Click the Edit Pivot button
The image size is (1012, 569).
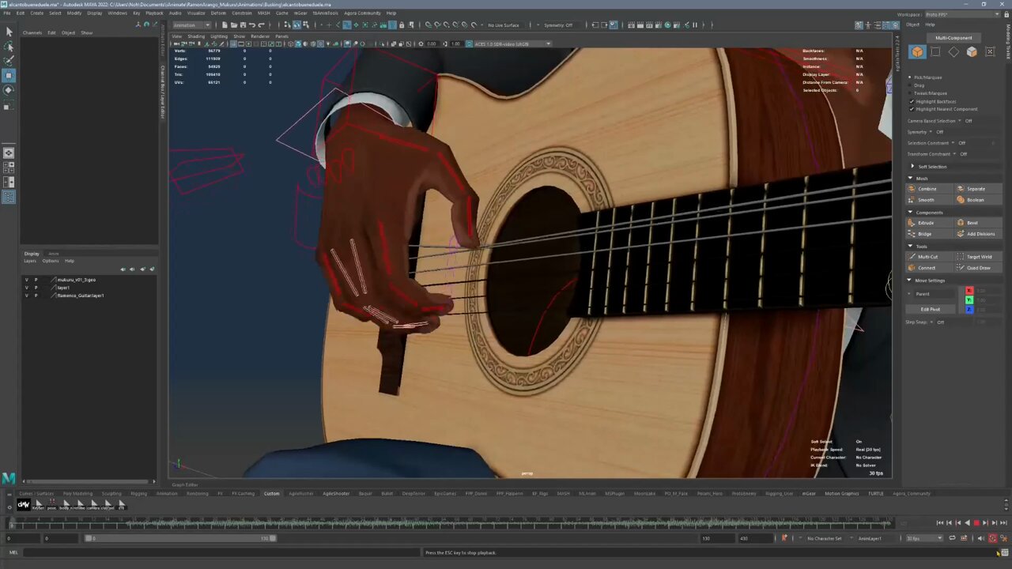(x=931, y=309)
